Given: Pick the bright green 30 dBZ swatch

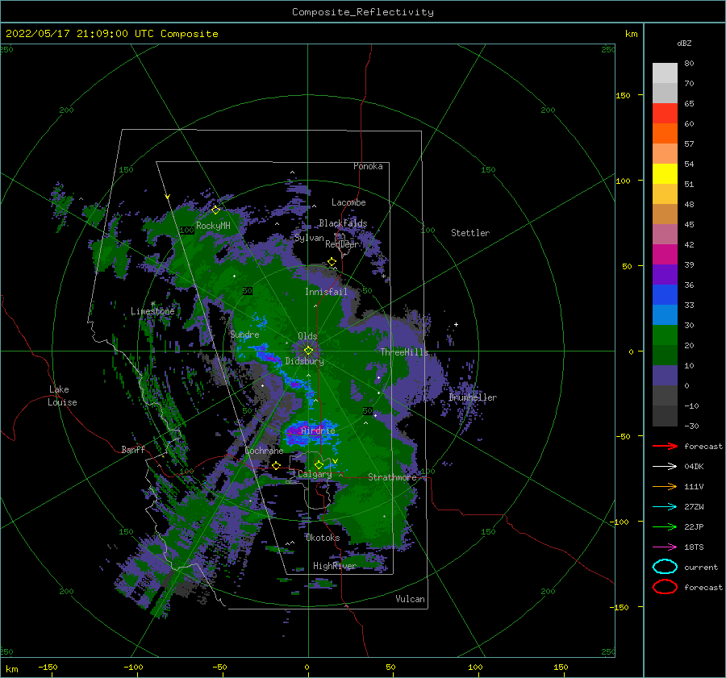Looking at the screenshot, I should point(665,335).
